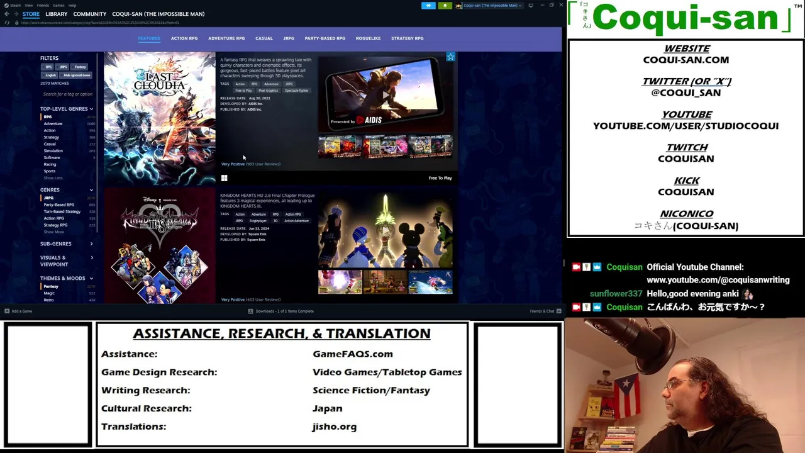Toggle the Racing top-level genre filter

click(50, 164)
